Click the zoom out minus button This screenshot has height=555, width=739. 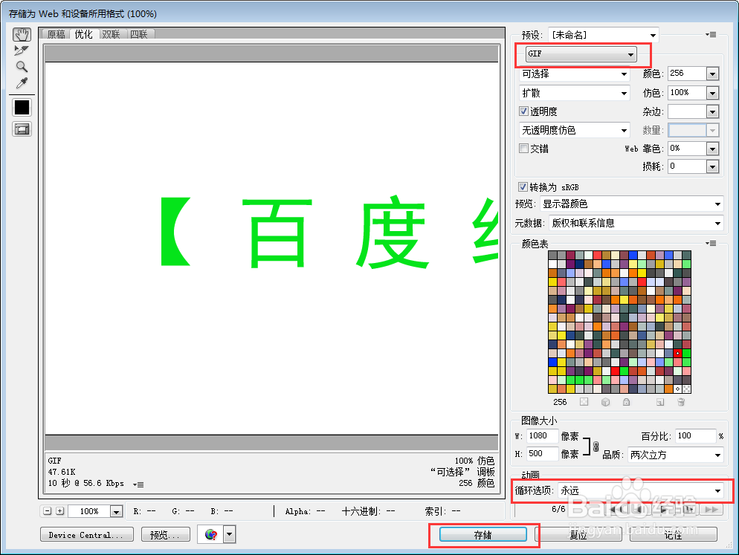47,511
